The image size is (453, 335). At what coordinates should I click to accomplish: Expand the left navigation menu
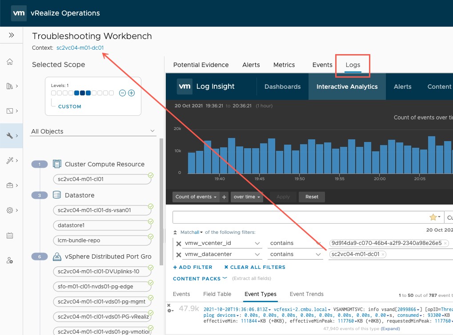click(x=12, y=35)
